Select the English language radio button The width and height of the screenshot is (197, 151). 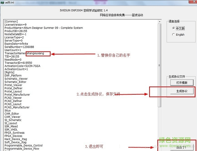pyautogui.click(x=173, y=35)
